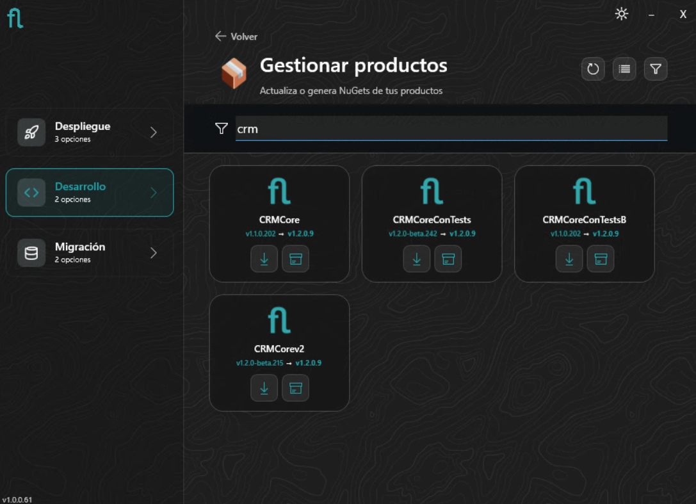Download update for CRMCorev2
The image size is (696, 504).
point(264,388)
